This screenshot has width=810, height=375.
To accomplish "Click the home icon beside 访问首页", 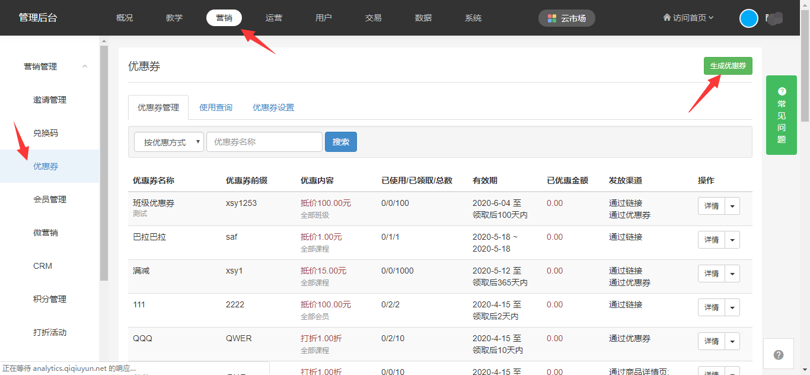I will coord(667,18).
